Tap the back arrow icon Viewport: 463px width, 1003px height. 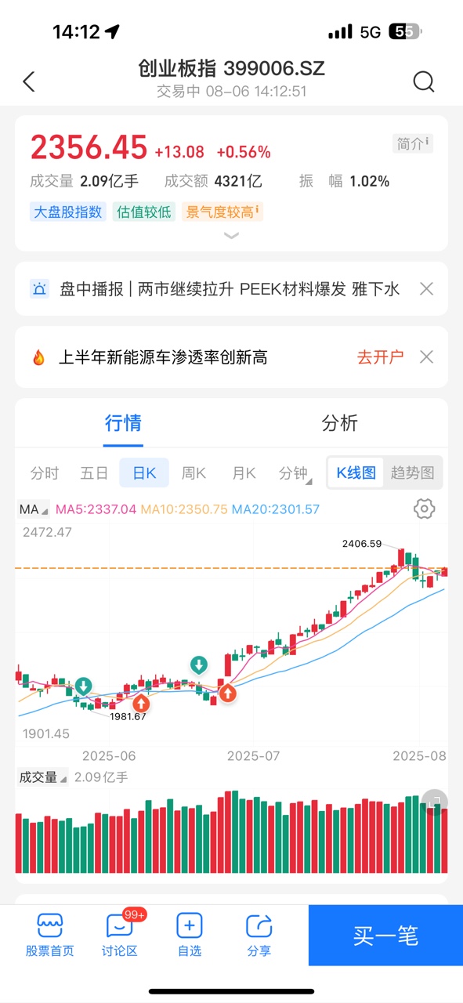[29, 81]
